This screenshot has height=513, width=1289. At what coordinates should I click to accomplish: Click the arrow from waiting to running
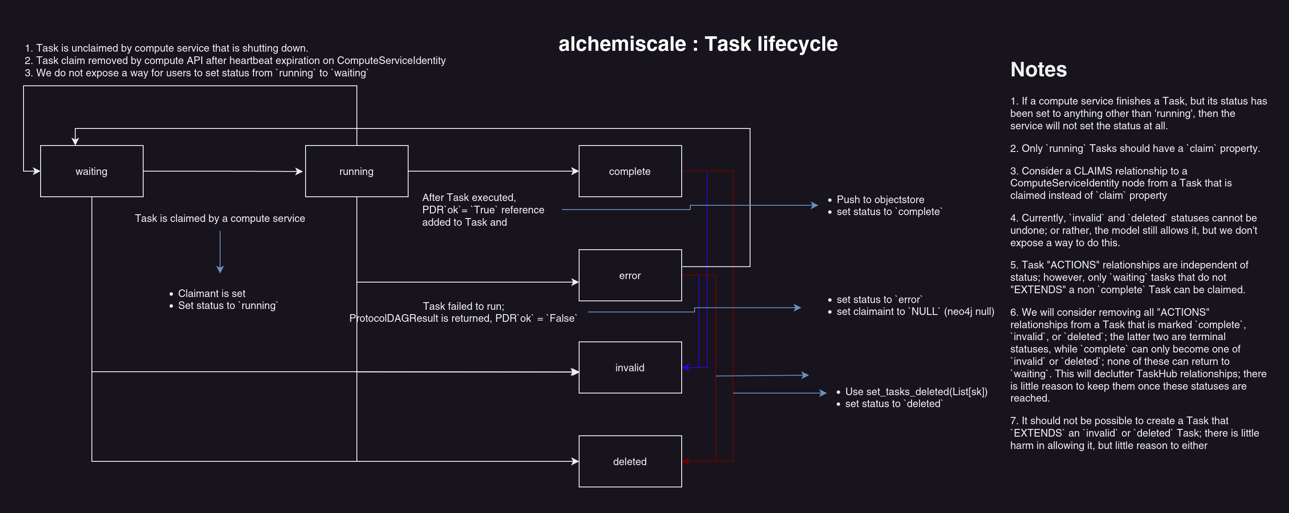coord(225,171)
